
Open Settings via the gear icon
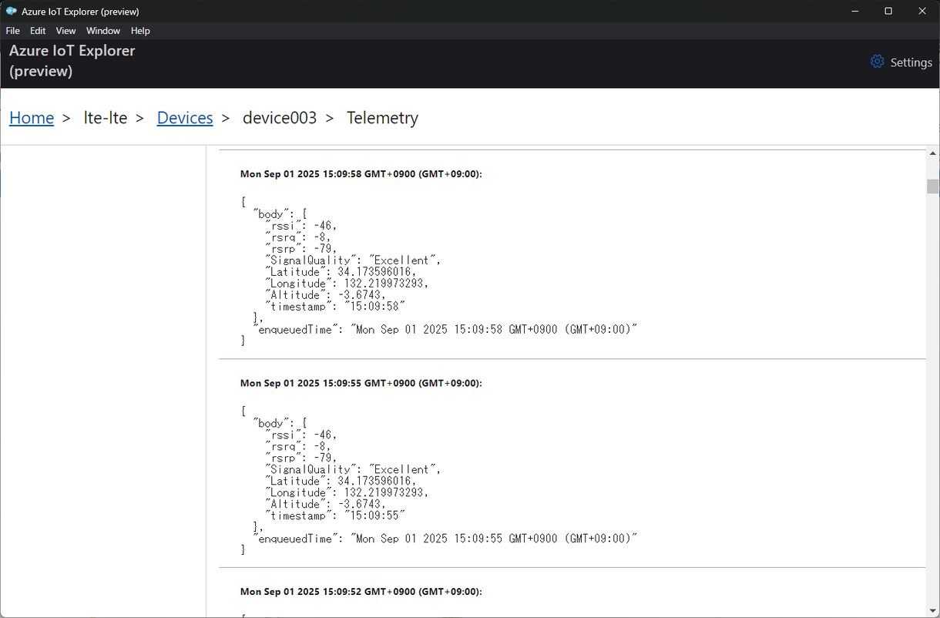tap(877, 62)
